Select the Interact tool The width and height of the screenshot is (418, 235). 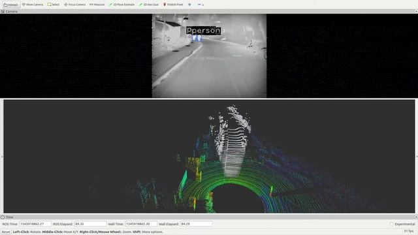tap(10, 5)
